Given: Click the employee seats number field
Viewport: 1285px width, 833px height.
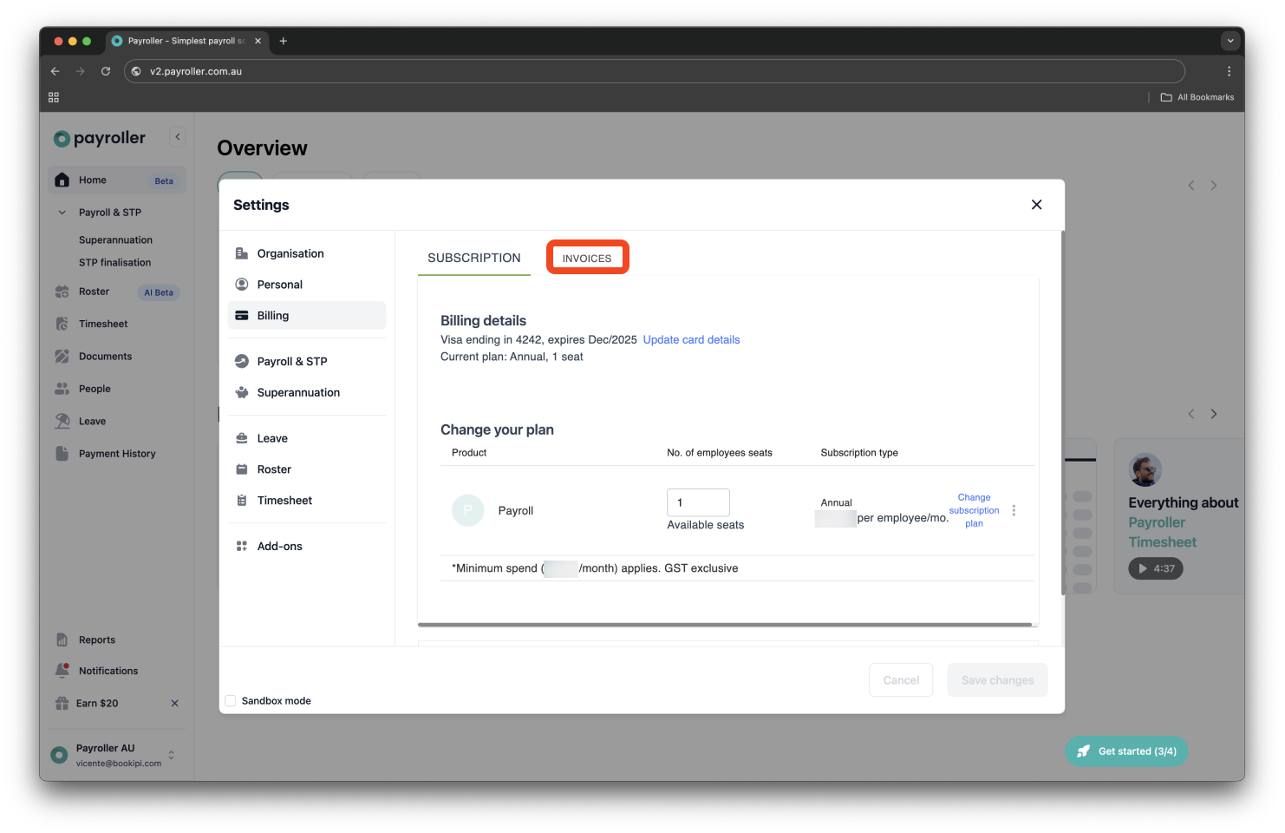Looking at the screenshot, I should click(698, 502).
